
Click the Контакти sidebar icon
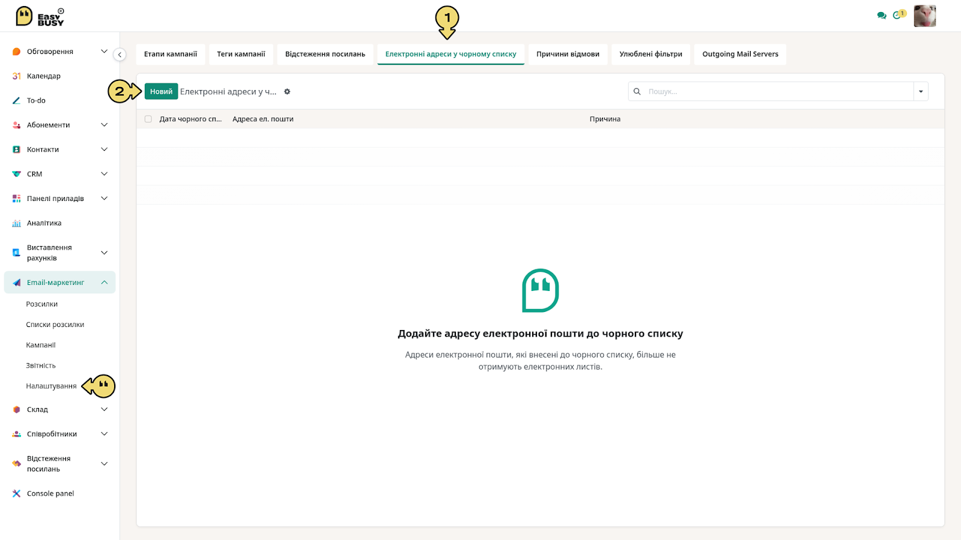(x=17, y=149)
